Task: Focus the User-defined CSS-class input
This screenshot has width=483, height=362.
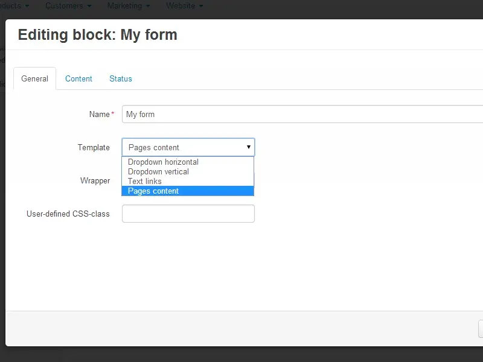Action: (188, 214)
